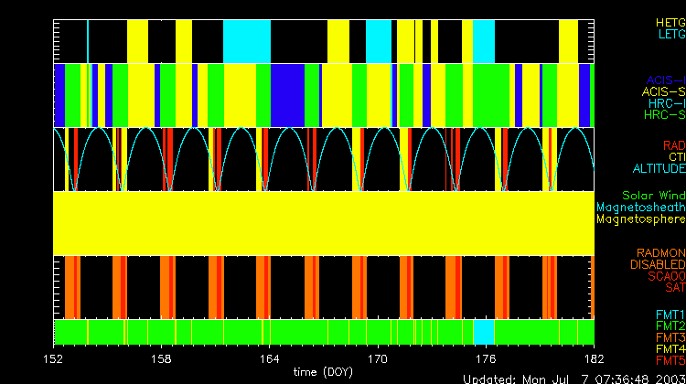Click the wide yellow Magnetosphere band
The image size is (686, 384).
click(325, 222)
